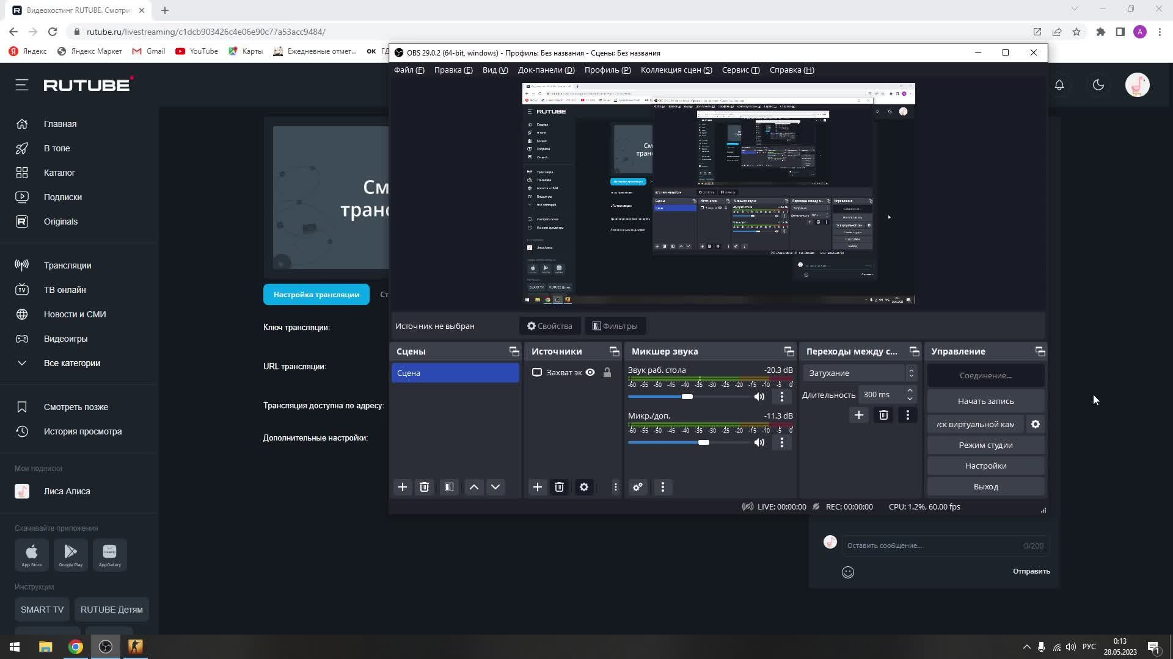Open the Сервис menu
The height and width of the screenshot is (659, 1173).
pos(740,70)
